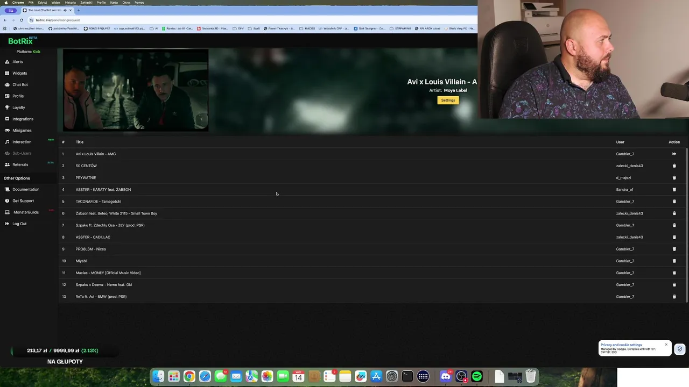
Task: Log Out of BotRix
Action: coord(19,224)
